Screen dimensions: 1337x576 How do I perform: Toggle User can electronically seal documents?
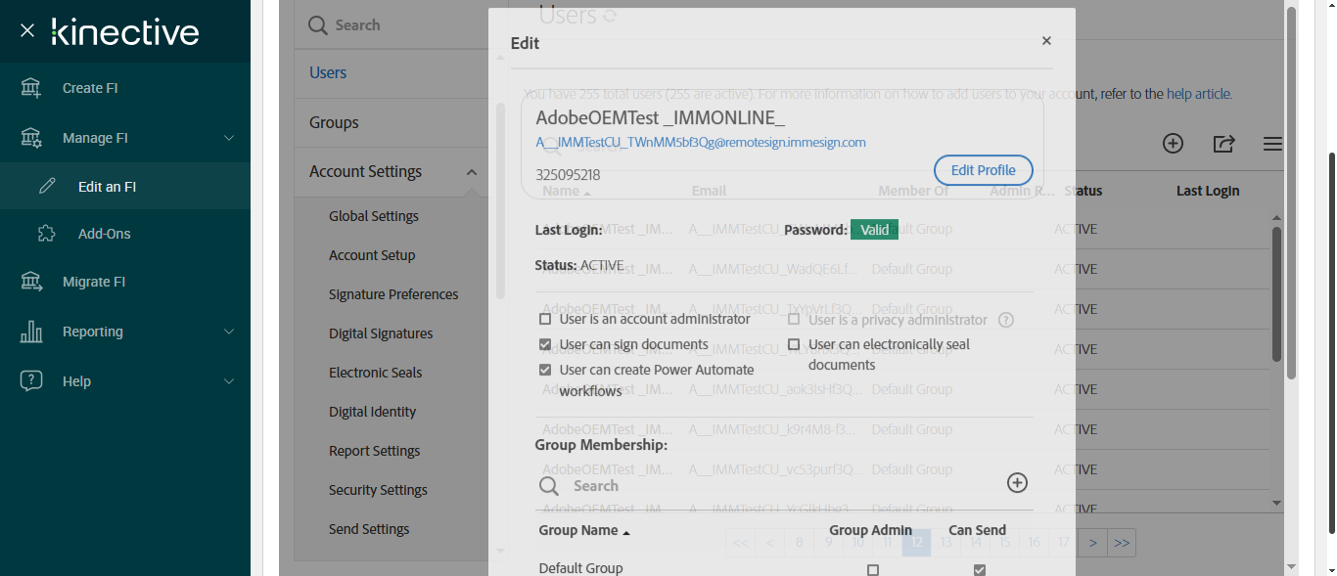tap(794, 344)
